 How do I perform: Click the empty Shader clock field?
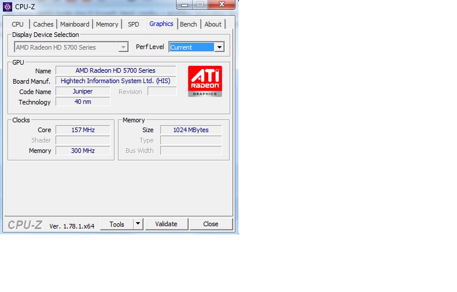pos(83,140)
